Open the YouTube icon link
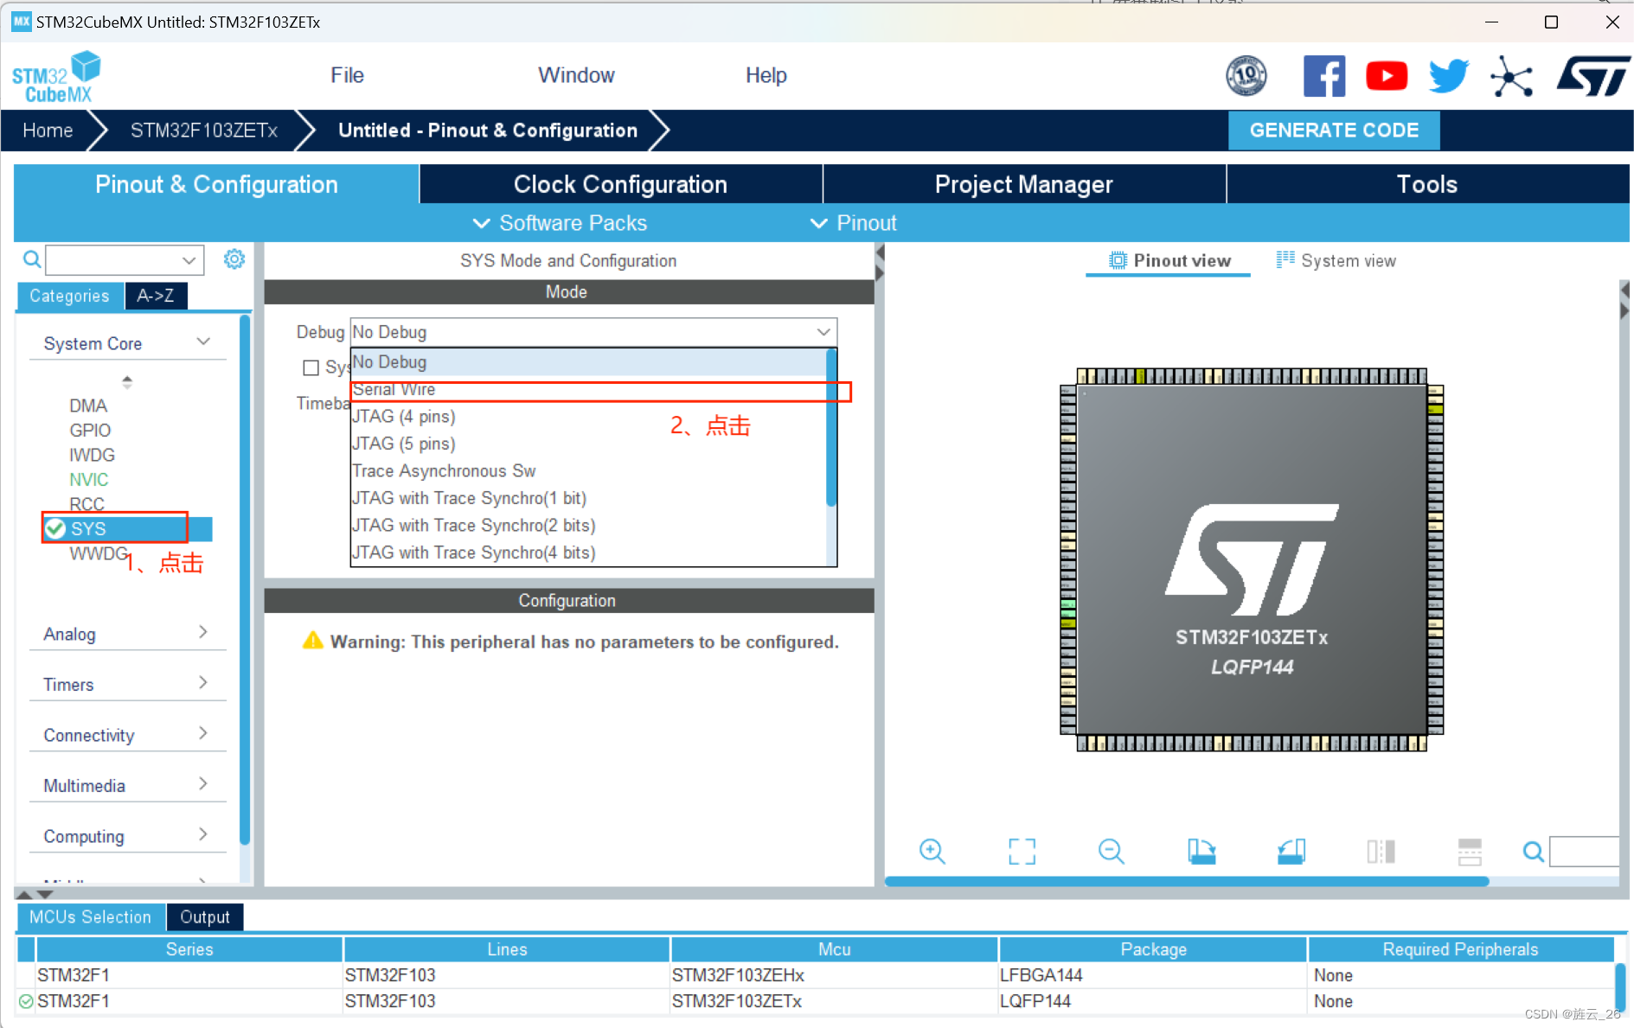Viewport: 1634px width, 1028px height. tap(1387, 76)
